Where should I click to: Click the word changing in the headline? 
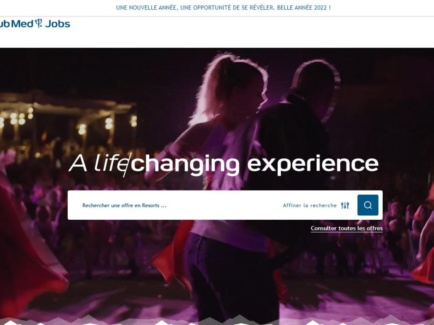point(185,165)
